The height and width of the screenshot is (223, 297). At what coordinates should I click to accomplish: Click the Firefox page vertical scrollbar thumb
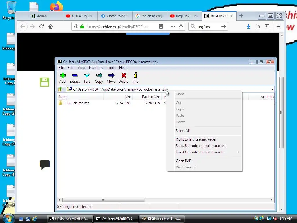pos(281,112)
